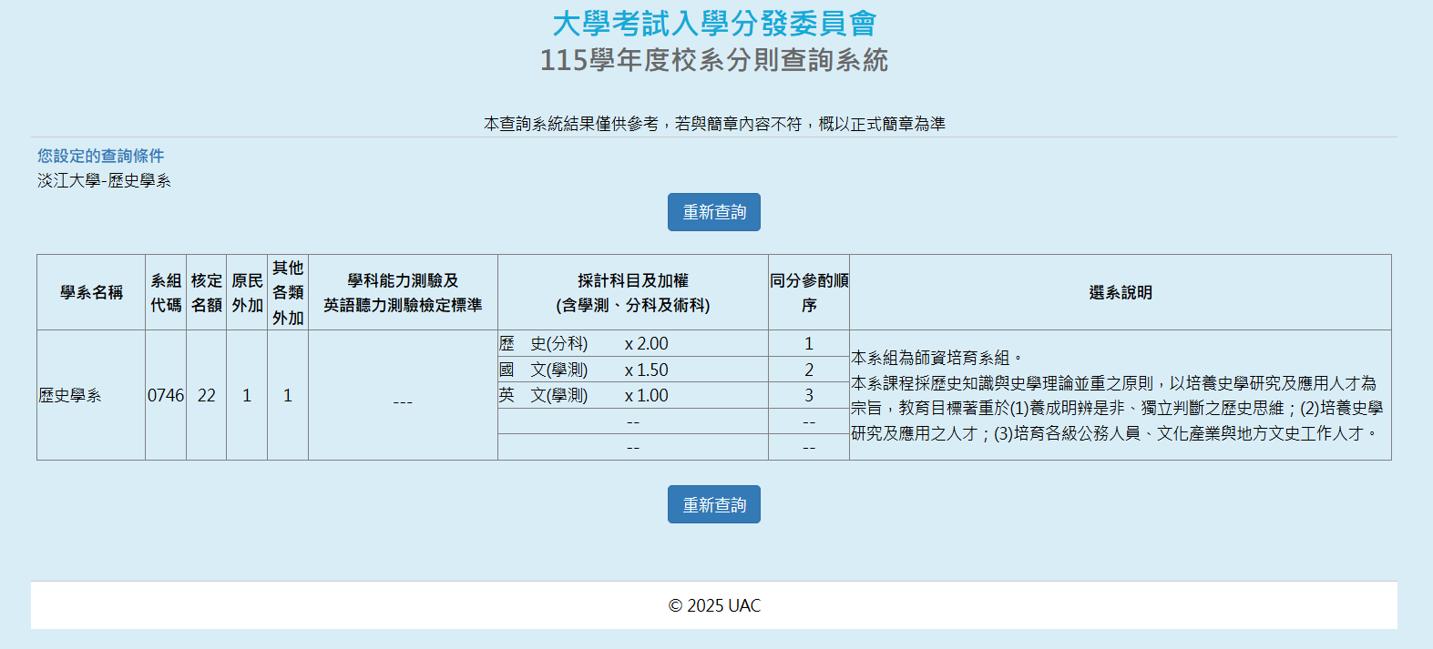The height and width of the screenshot is (649, 1433).
Task: Select the 115學年度校系分則查詢系統 subtitle
Action: [x=714, y=60]
